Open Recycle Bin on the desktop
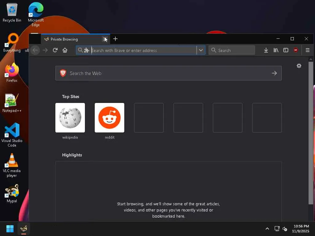 (12, 12)
